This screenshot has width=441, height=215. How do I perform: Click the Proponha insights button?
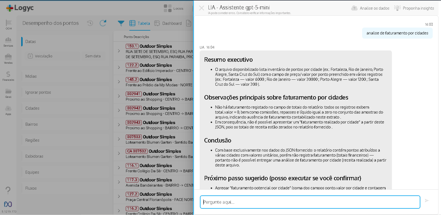click(414, 8)
